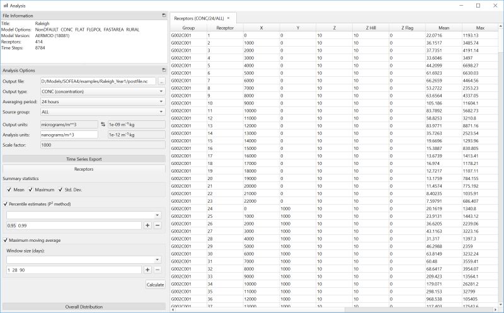Click the Scale factor field
Screen dimensions: 504x313
(103, 145)
